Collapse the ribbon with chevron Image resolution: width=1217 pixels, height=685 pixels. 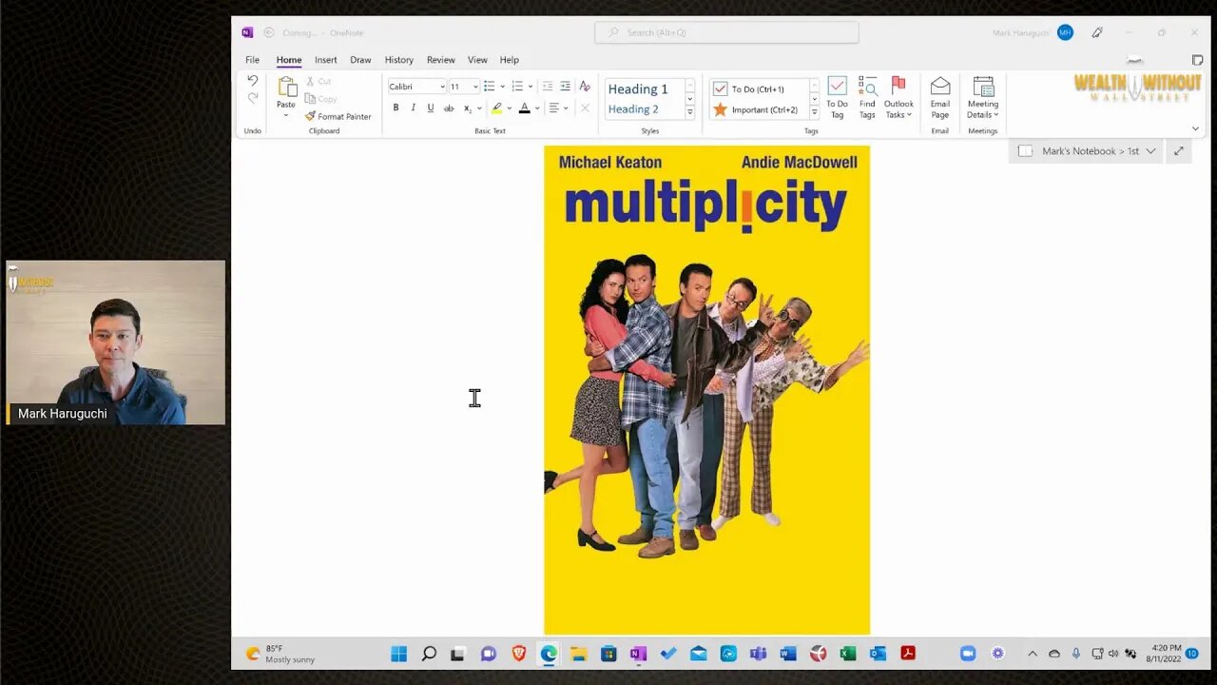[x=1195, y=128]
